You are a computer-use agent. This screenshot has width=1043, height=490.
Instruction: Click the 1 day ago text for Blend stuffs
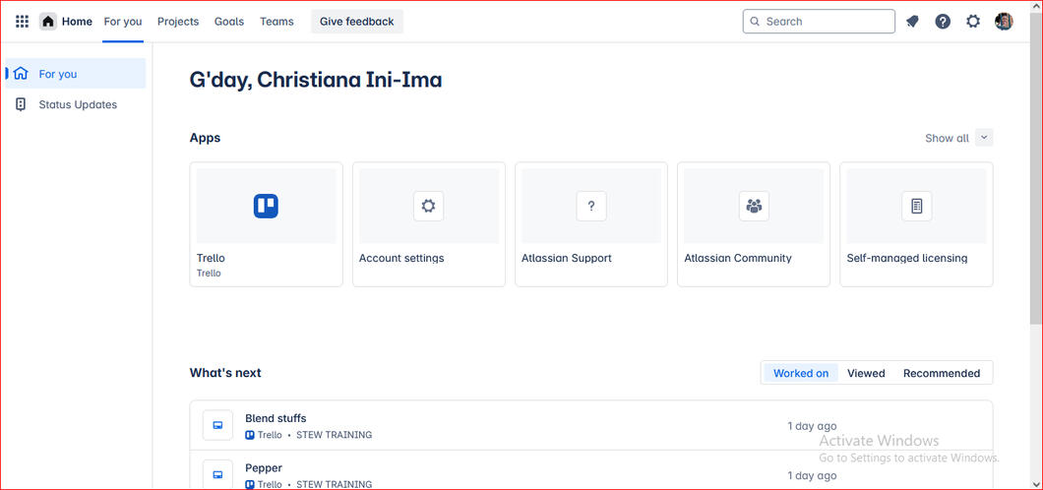click(x=812, y=426)
